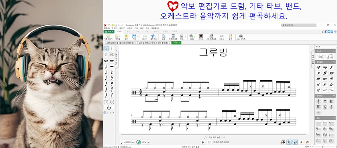Select the tie notes tool
The image size is (337, 148).
point(109,108)
